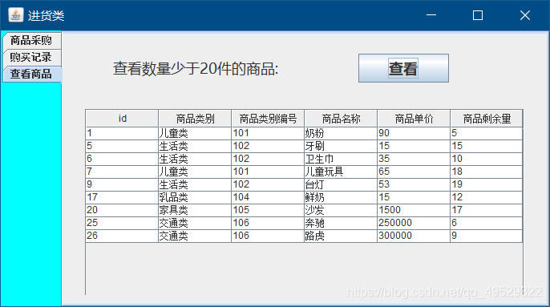Click remaining quantity 17 in 沙发 row
The image size is (550, 307).
(x=487, y=210)
